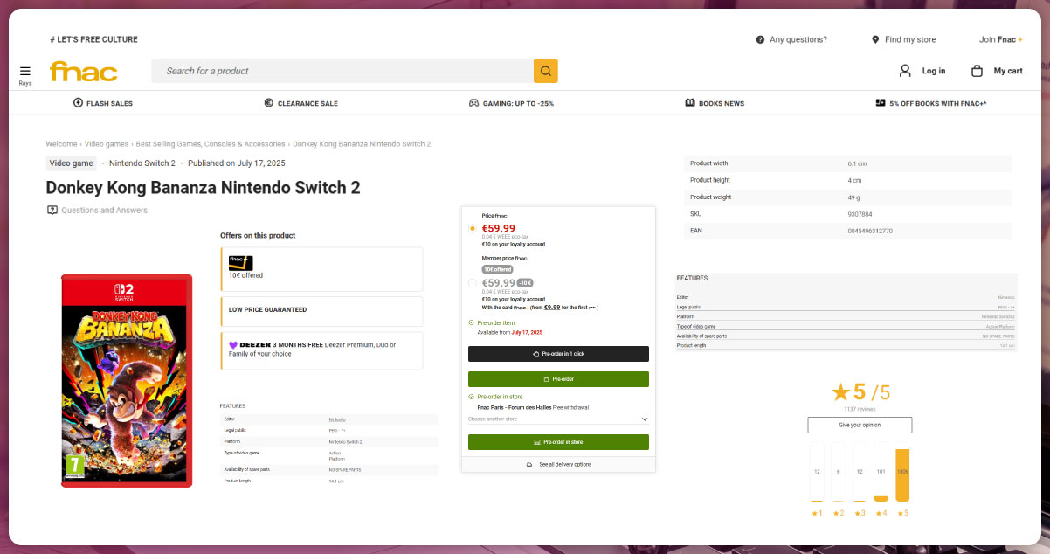Click the green Pre-order in store checkmark
Image resolution: width=1050 pixels, height=554 pixels.
click(472, 397)
